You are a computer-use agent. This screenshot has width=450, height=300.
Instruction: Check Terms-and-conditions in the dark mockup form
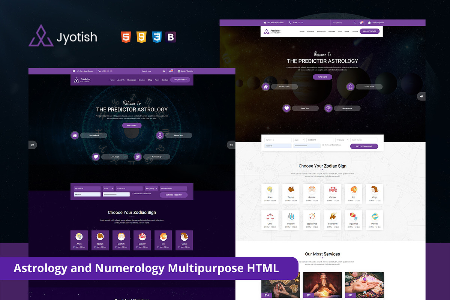[133, 193]
